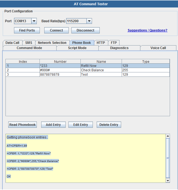
Task: Click the Number column header
Action: tap(60, 62)
